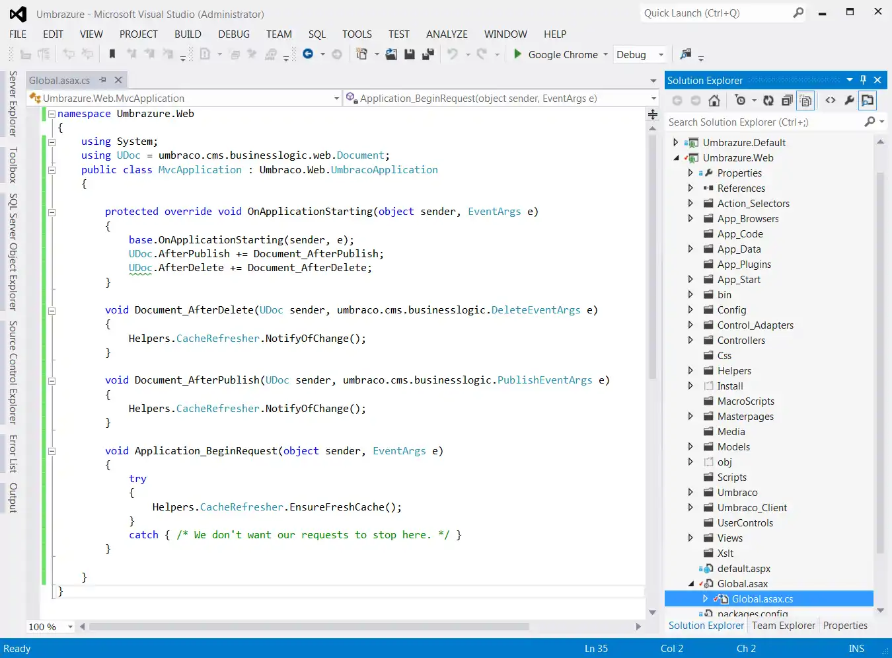Open the Google Chrome debug target dropdown arrow

pos(605,55)
